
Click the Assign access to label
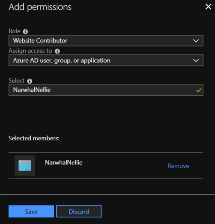pos(30,51)
